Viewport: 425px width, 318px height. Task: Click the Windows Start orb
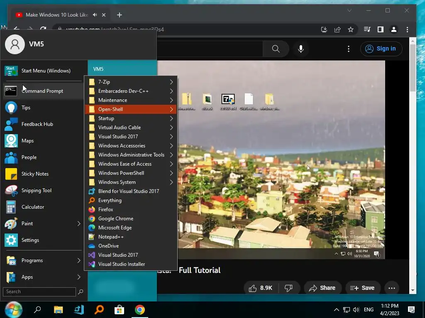[x=13, y=310]
